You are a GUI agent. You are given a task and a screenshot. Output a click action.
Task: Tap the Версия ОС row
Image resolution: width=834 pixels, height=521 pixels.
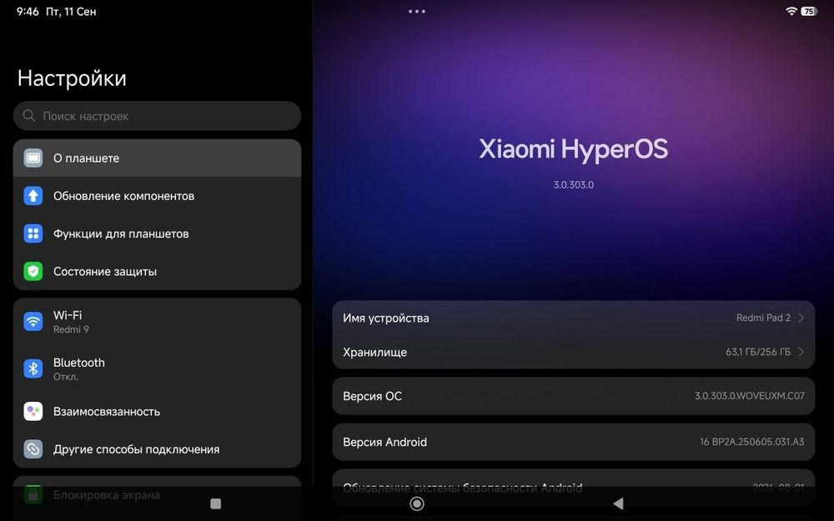[x=574, y=396]
